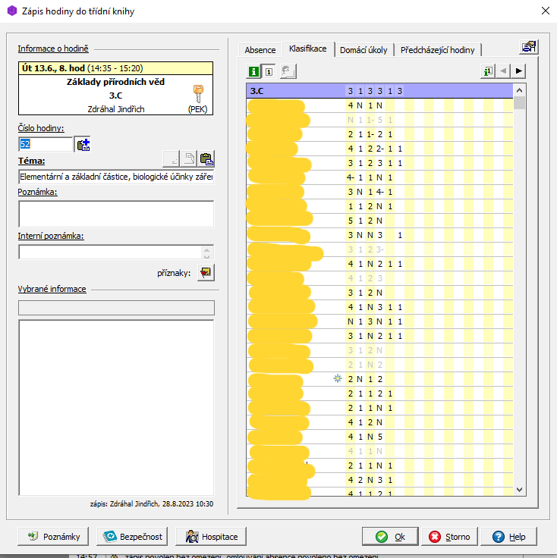This screenshot has height=558, width=557.
Task: Click the green info icon above grades
Action: [254, 71]
